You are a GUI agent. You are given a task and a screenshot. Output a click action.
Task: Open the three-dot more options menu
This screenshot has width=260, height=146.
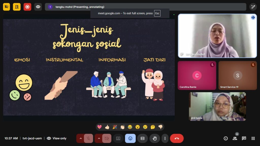pos(165,138)
